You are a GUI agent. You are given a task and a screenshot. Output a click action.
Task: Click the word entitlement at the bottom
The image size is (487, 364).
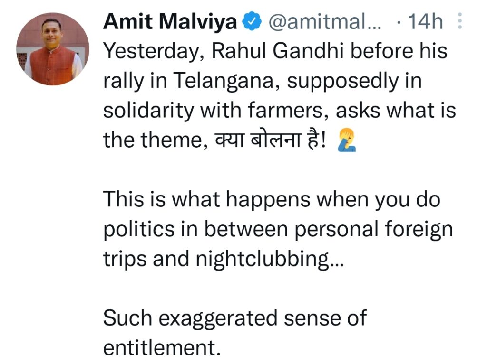tap(162, 347)
